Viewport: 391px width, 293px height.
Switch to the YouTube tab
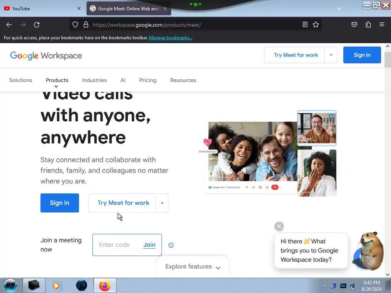[x=42, y=8]
